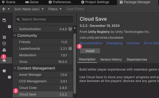Click the Updates arrow sidebar icon

coord(9,27)
